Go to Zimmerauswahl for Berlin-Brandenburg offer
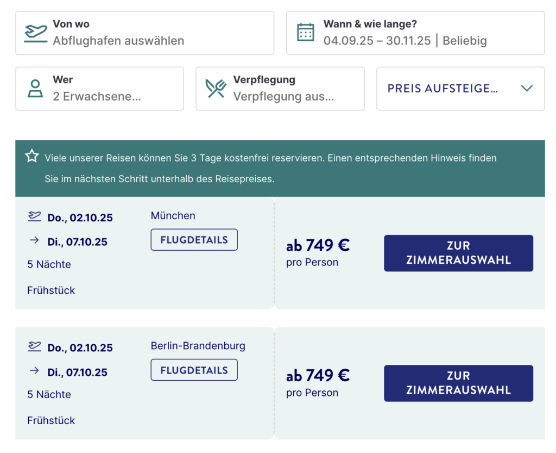 click(x=458, y=383)
